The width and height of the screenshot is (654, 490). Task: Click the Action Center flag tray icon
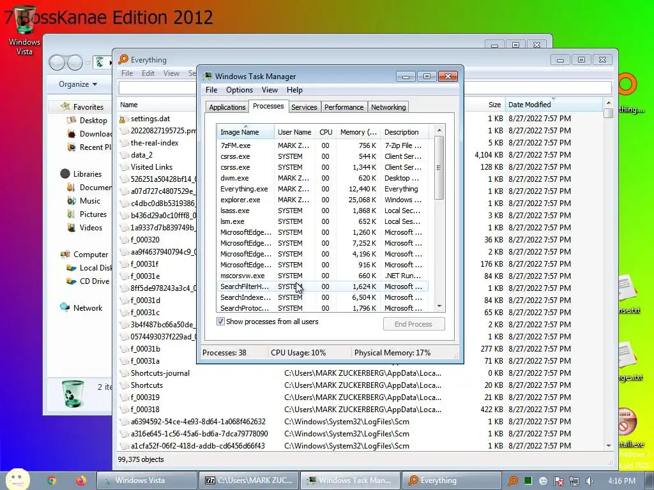559,481
